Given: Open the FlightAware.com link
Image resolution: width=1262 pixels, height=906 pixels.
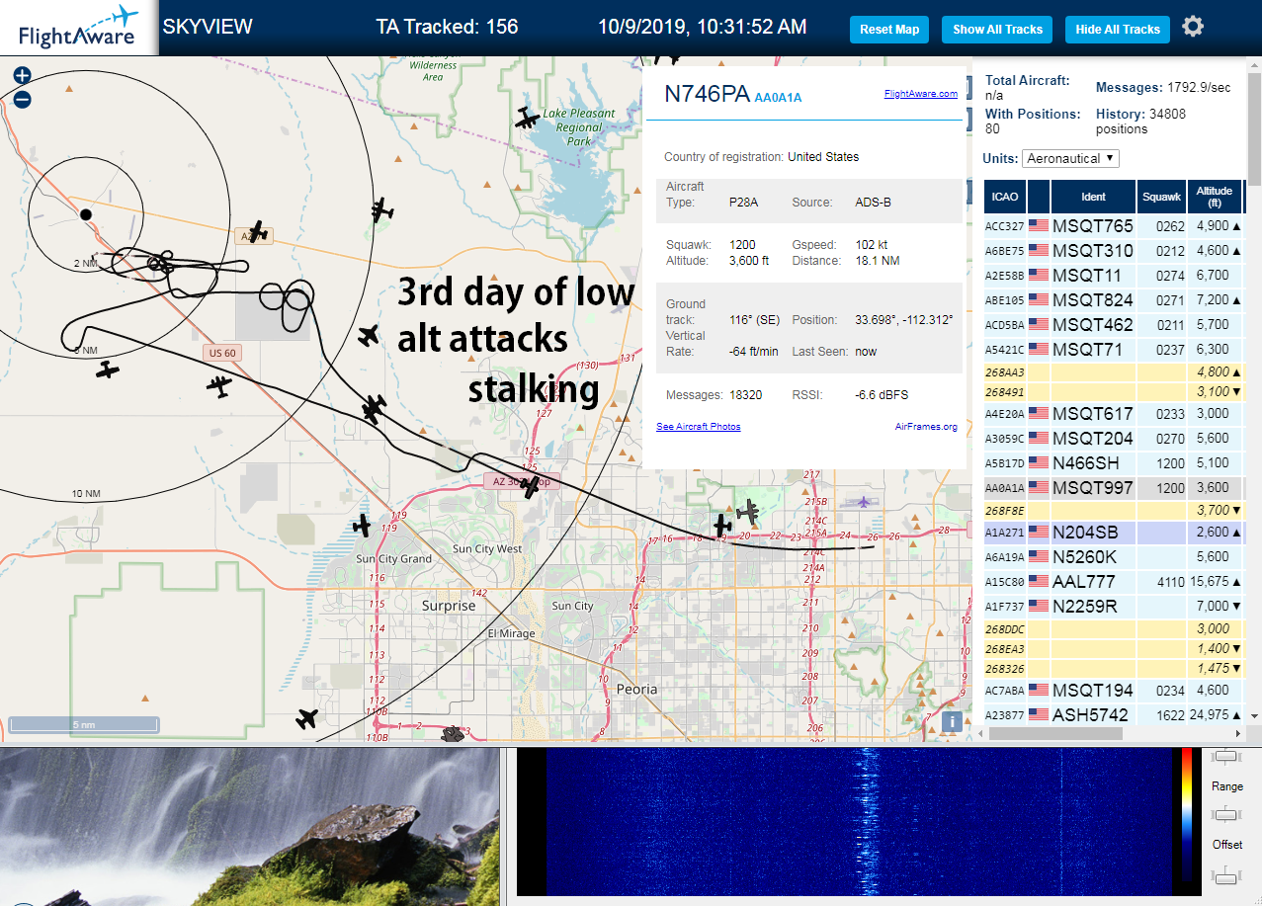Looking at the screenshot, I should 920,94.
